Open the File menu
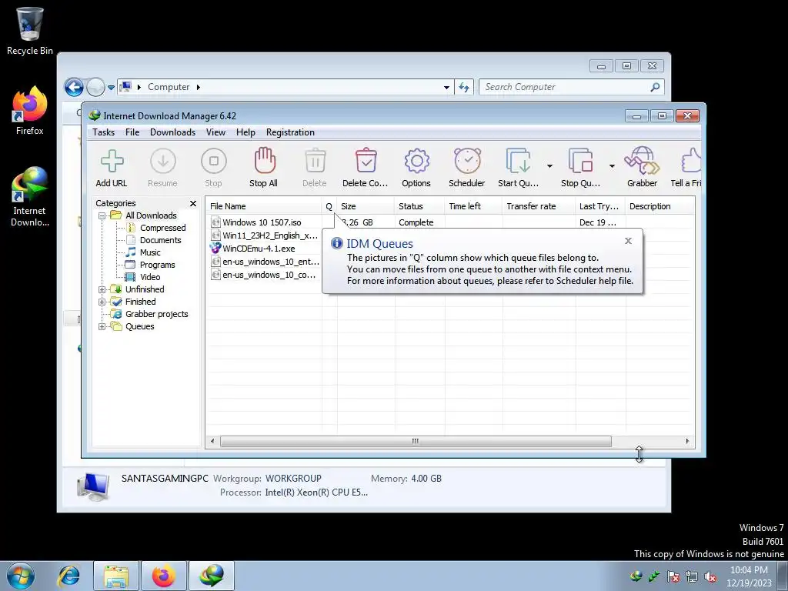This screenshot has width=788, height=591. coord(132,132)
